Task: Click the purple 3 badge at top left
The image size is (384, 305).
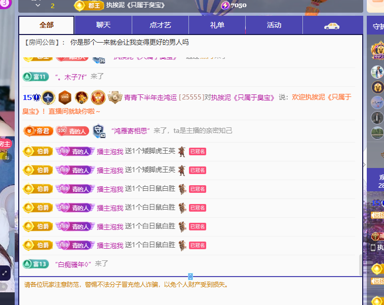Action: tap(5, 3)
